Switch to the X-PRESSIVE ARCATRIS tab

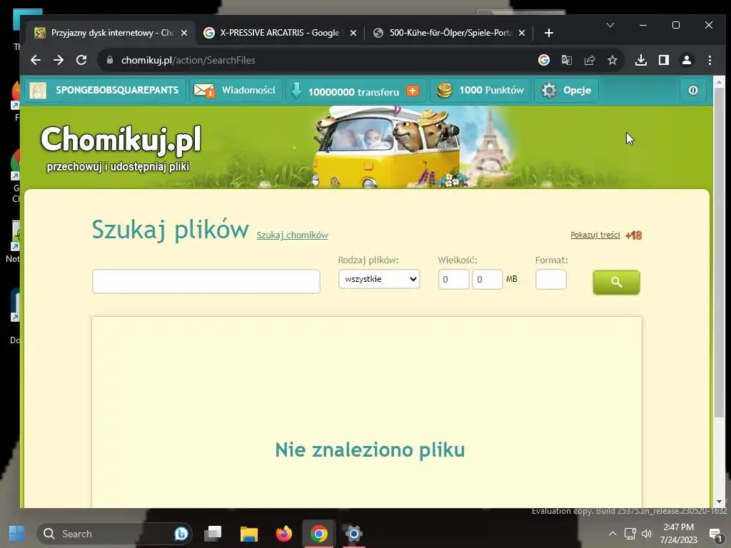(280, 33)
